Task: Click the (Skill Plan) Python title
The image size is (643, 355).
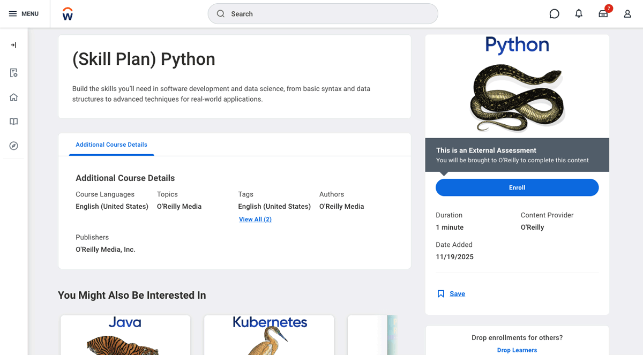Action: (144, 59)
